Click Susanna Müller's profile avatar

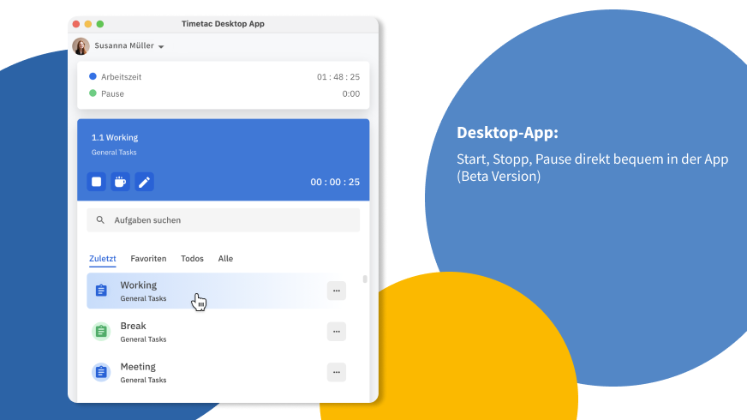point(81,46)
